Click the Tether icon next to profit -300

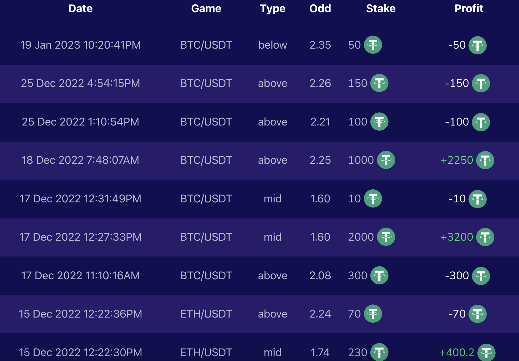[x=481, y=276]
